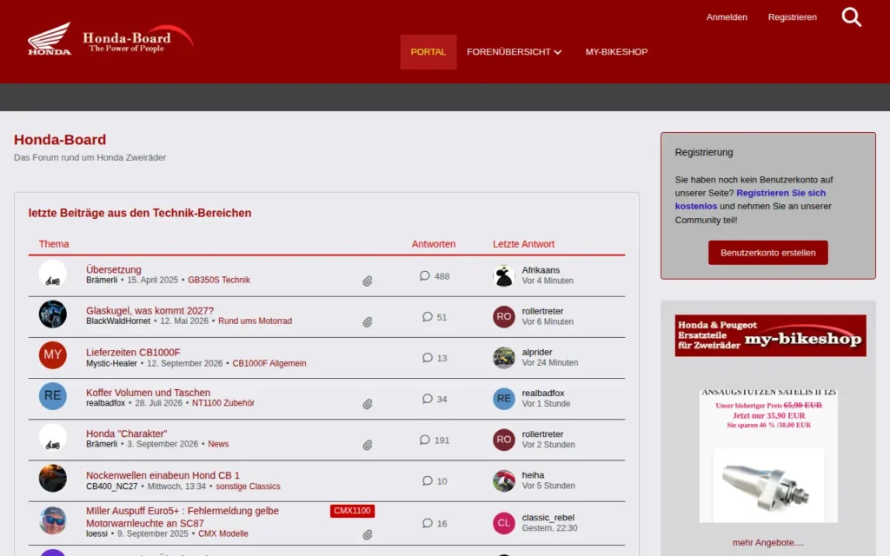Click the my-bikeshop Honda & Peugeot banner
This screenshot has width=890, height=556.
coord(770,335)
